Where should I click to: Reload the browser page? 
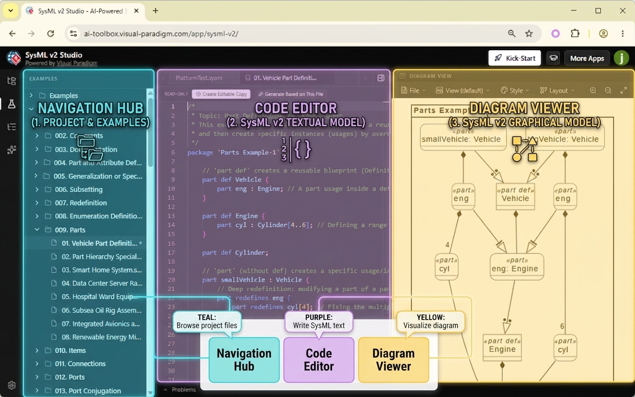[51, 34]
